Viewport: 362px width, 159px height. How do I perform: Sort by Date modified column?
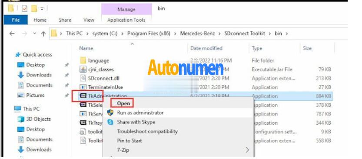point(206,48)
